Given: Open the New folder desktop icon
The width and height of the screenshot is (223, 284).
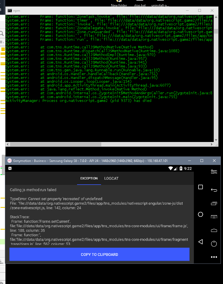Looking at the screenshot, I should click(x=119, y=3).
